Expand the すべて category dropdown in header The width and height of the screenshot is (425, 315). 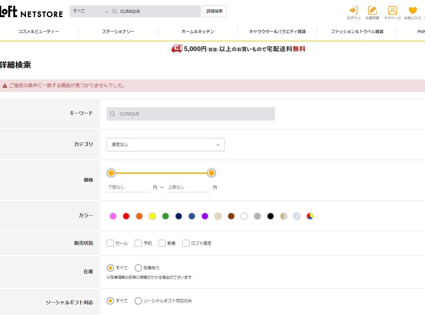(90, 11)
